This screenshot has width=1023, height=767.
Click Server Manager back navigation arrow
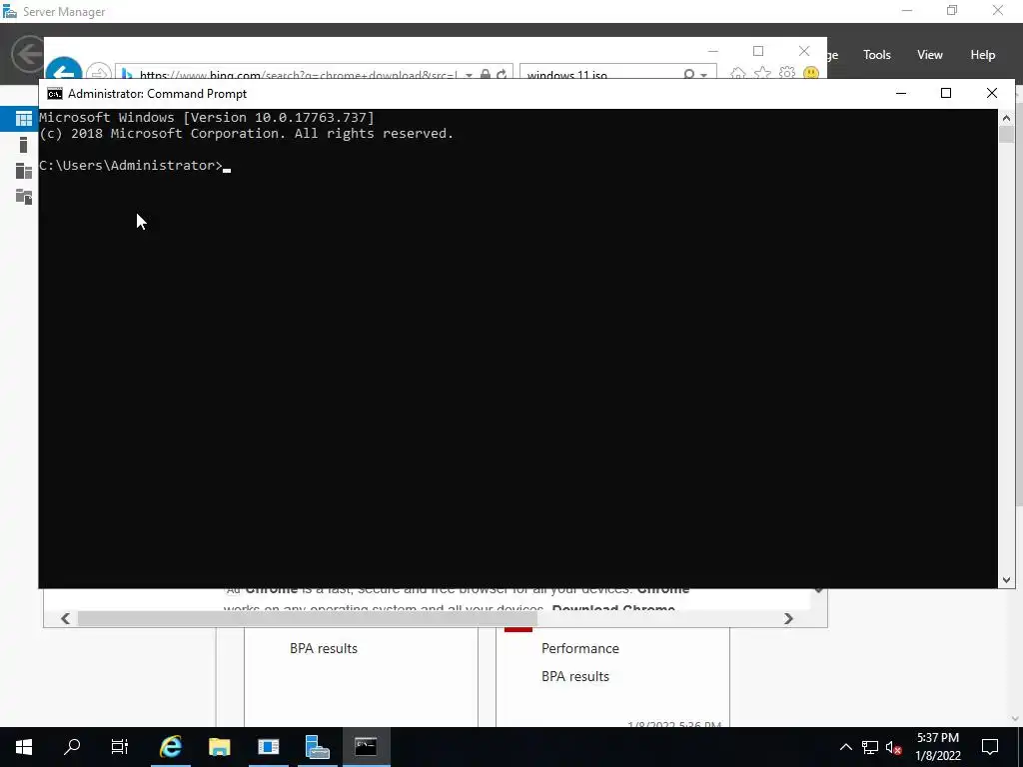(x=27, y=54)
